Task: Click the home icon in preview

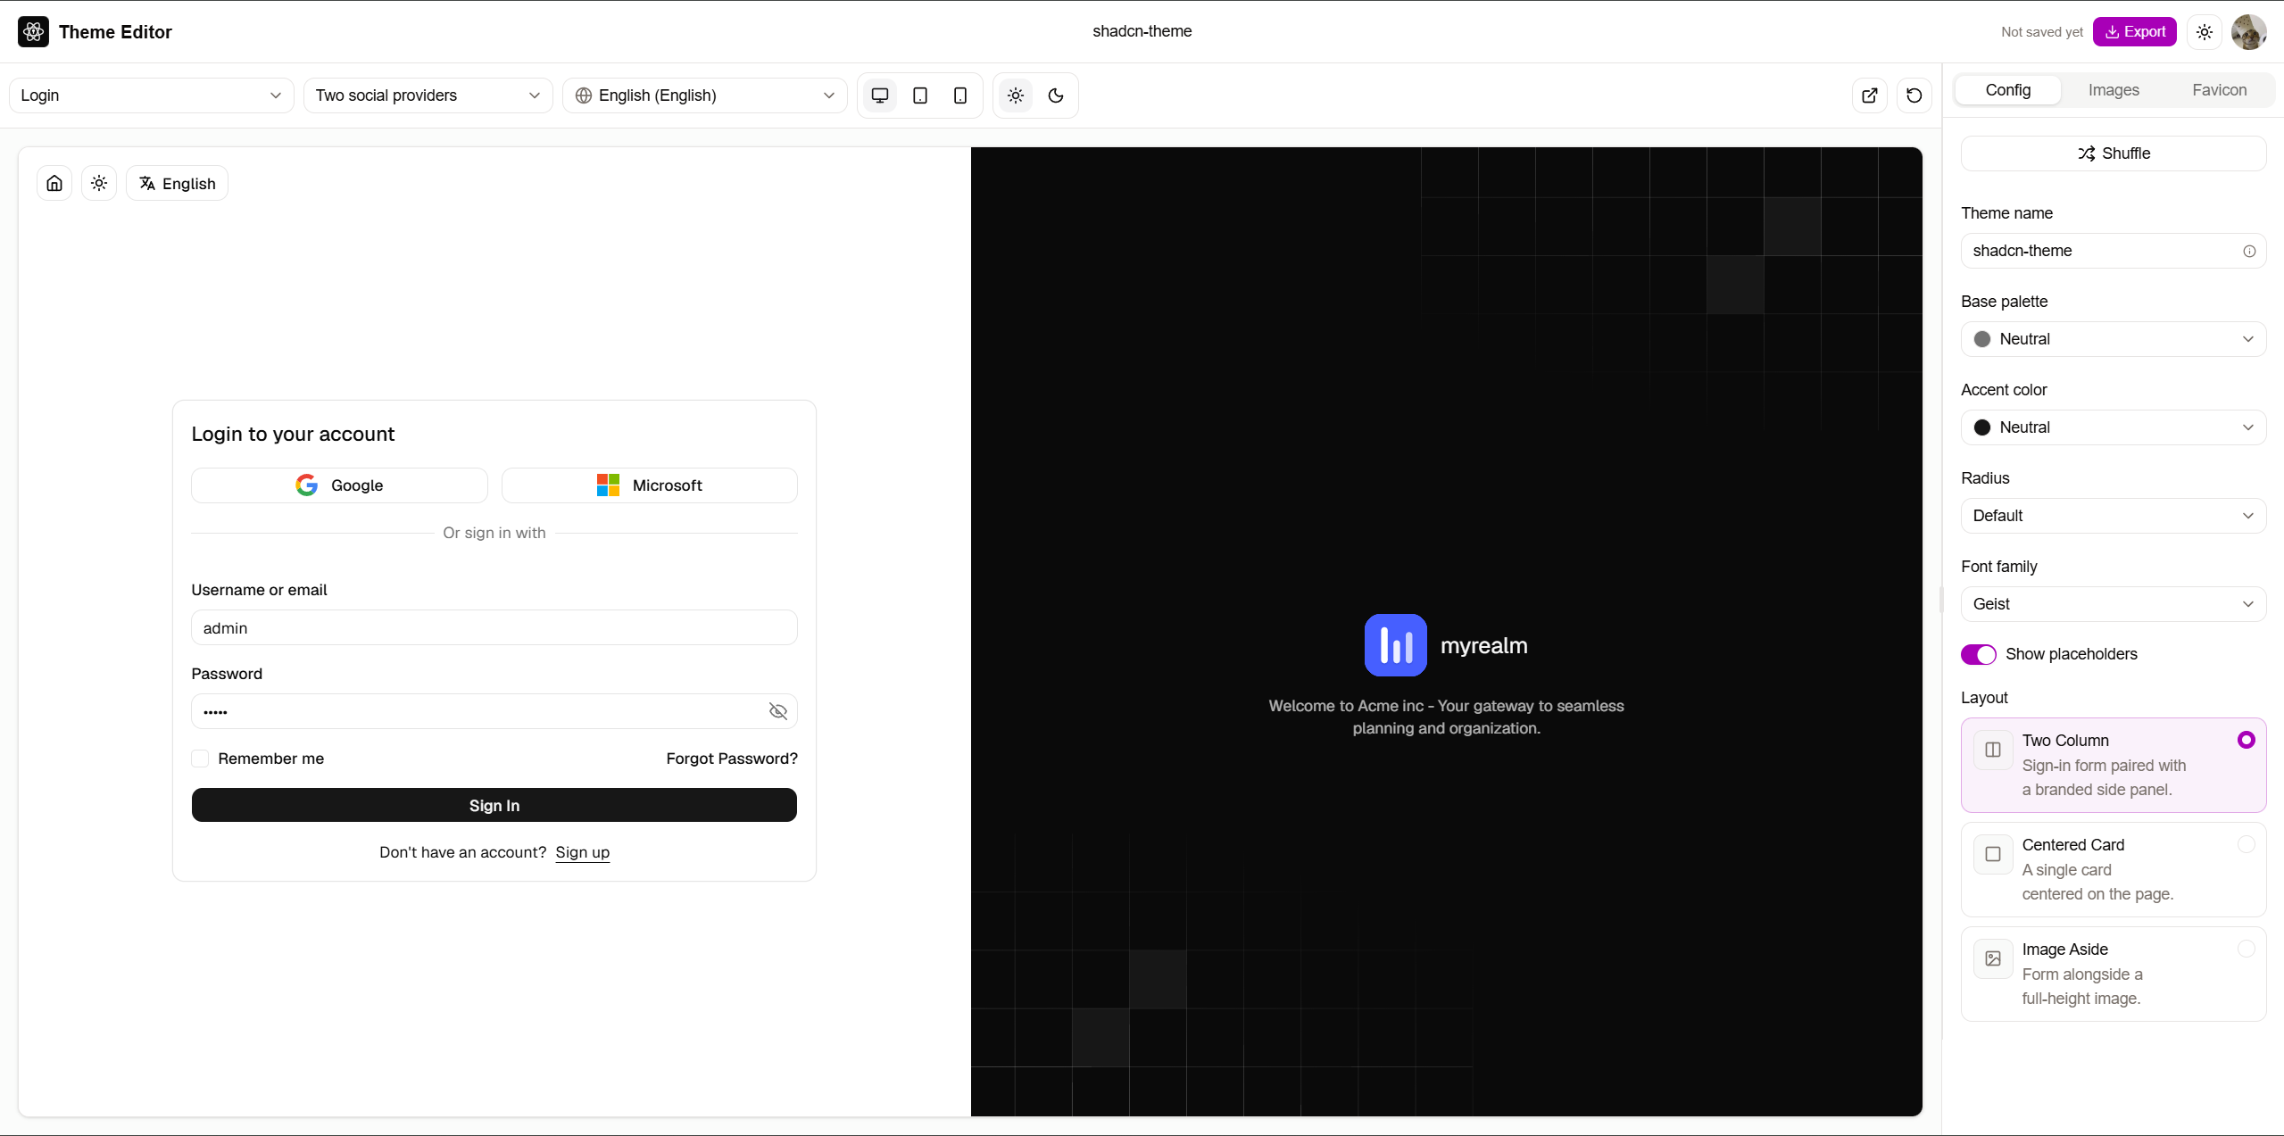Action: tap(54, 183)
